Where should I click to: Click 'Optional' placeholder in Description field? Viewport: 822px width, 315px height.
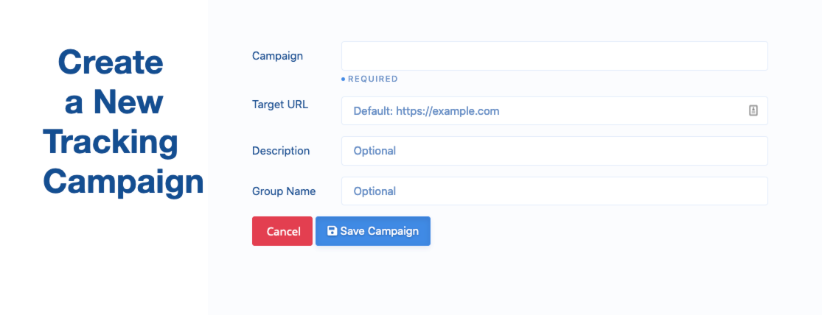click(375, 151)
